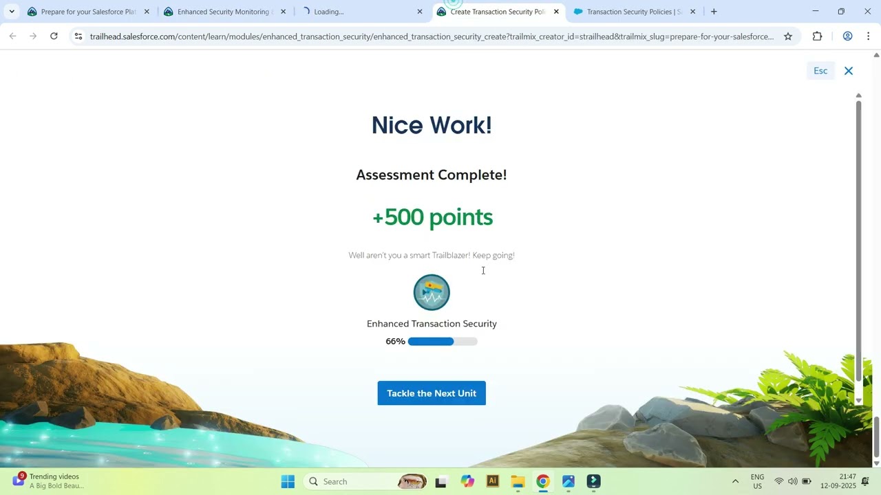Close the Enhanced Security Monitoring tab
The height and width of the screenshot is (495, 881).
(283, 12)
